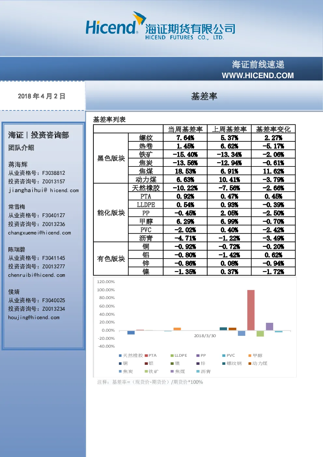Click the 镍 row label in table
323x457 pixels.
[146, 272]
